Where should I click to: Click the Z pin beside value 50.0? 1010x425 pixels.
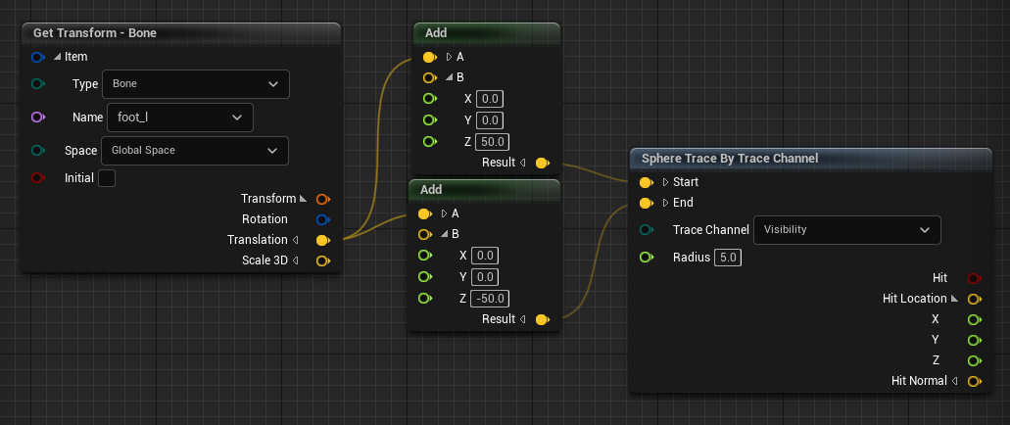point(430,142)
